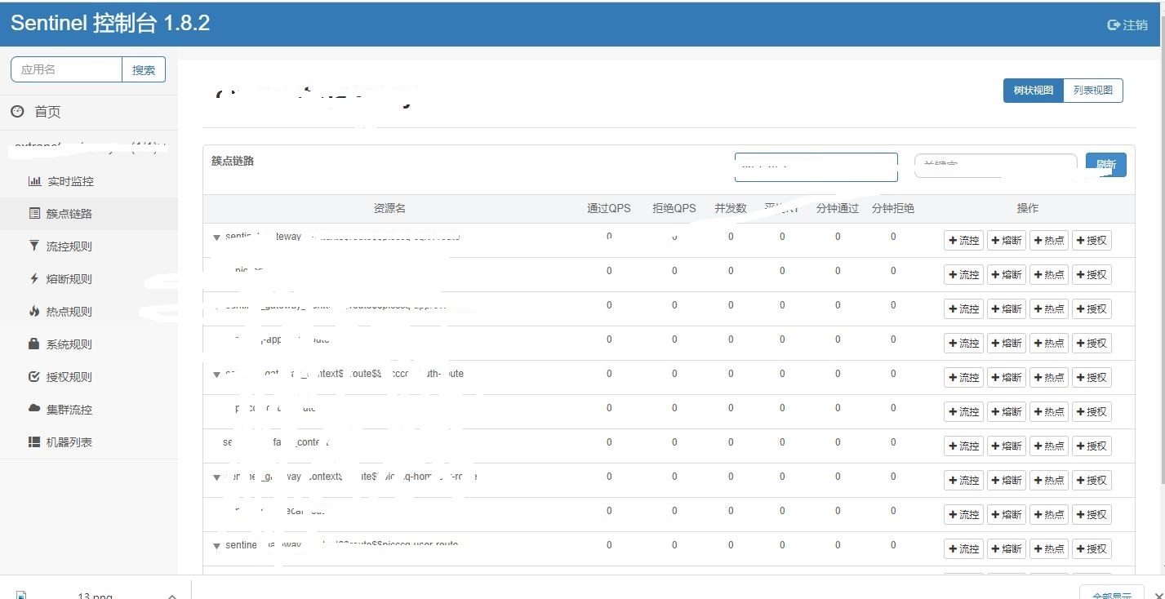The image size is (1165, 599).
Task: Click the checkmark icon for 授权规则
Action: pos(34,376)
